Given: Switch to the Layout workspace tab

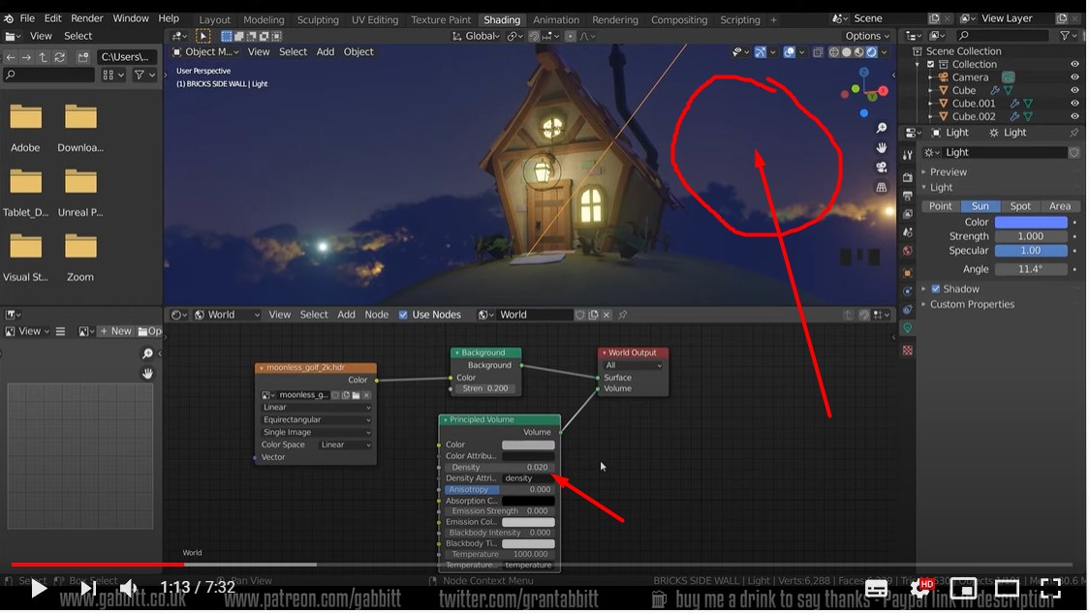Looking at the screenshot, I should [x=214, y=20].
